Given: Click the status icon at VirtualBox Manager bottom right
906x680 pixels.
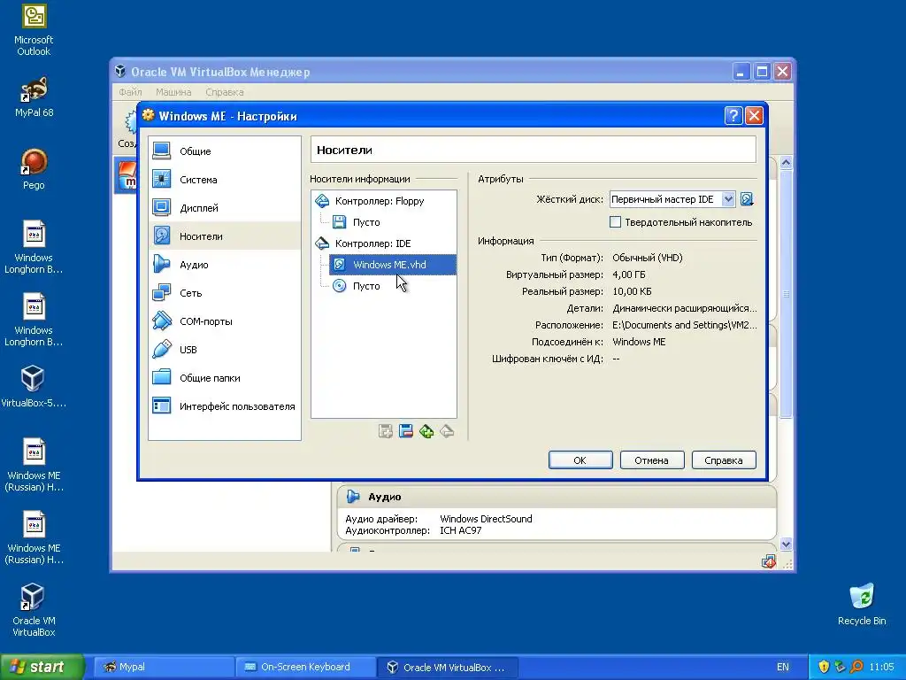Looking at the screenshot, I should 769,561.
